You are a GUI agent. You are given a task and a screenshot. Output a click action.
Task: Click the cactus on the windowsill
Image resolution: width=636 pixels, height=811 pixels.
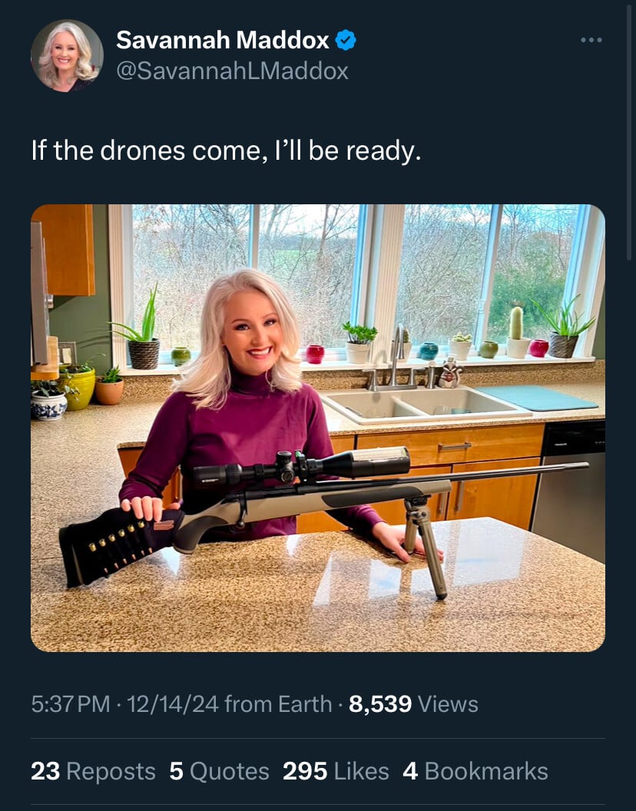point(516,325)
